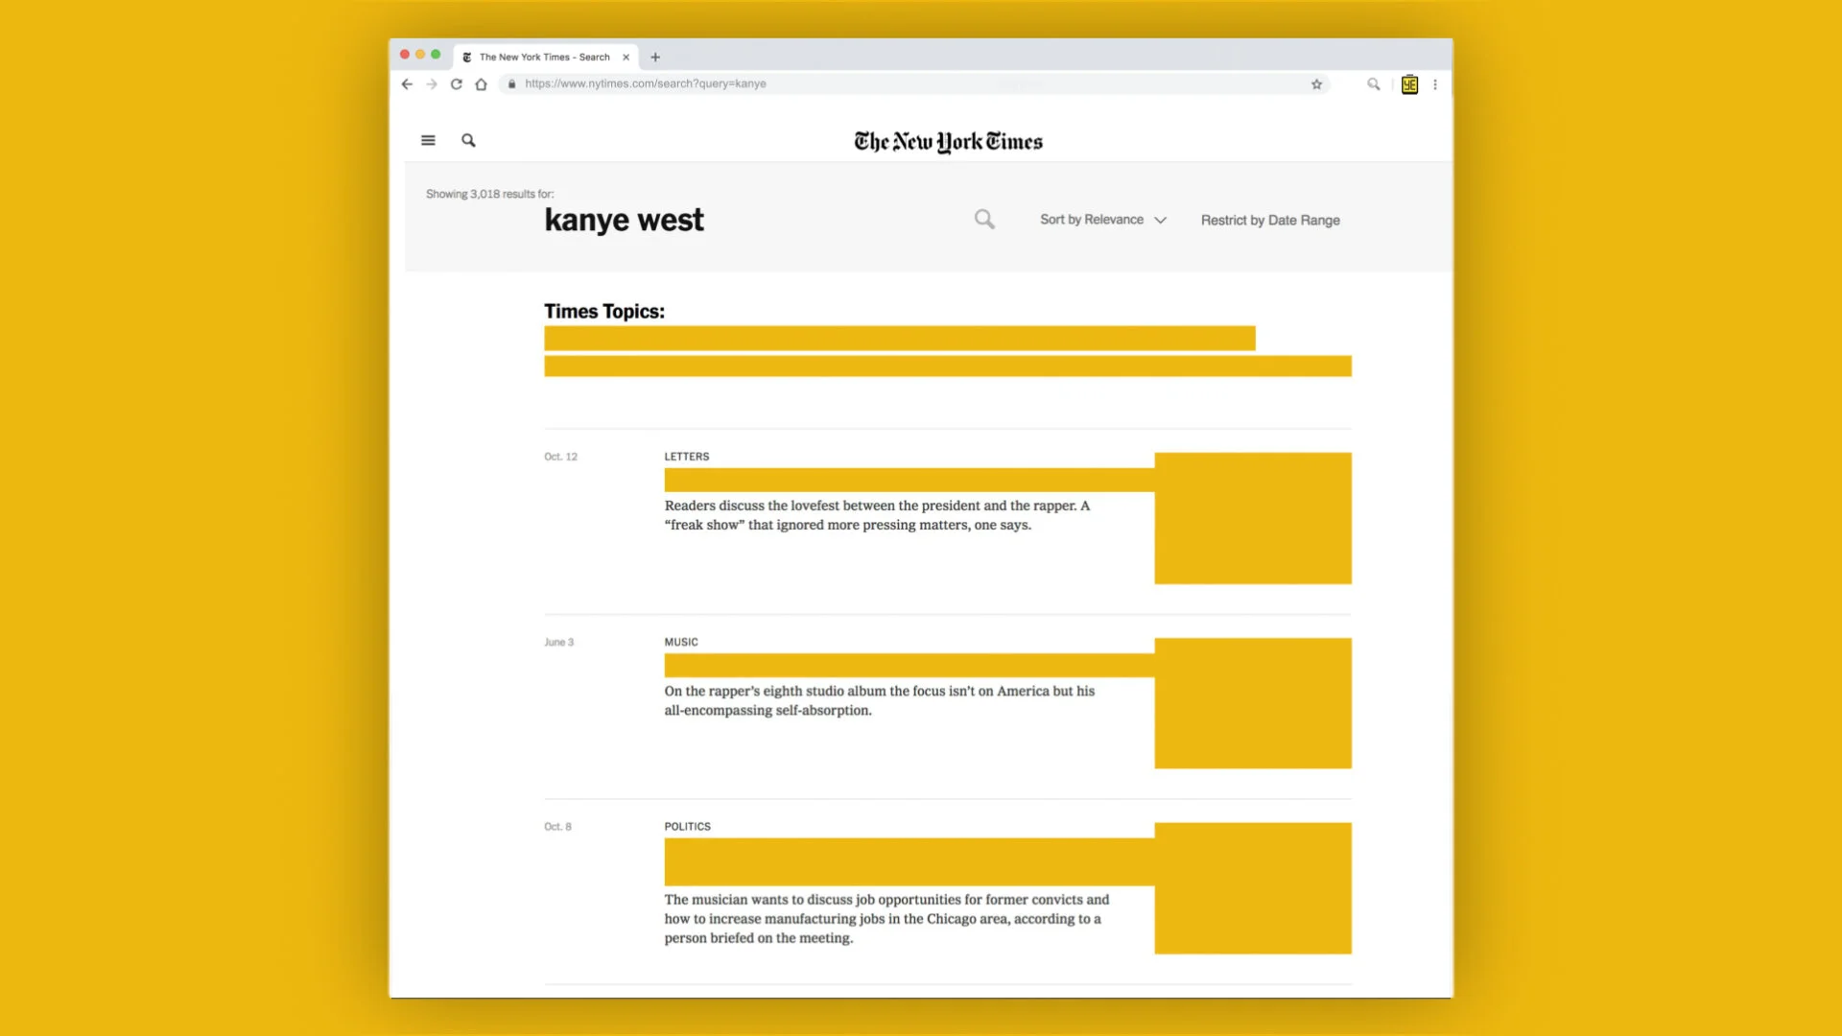Image resolution: width=1842 pixels, height=1036 pixels.
Task: Click the Music article thumbnail from June 3
Action: [x=1253, y=703]
